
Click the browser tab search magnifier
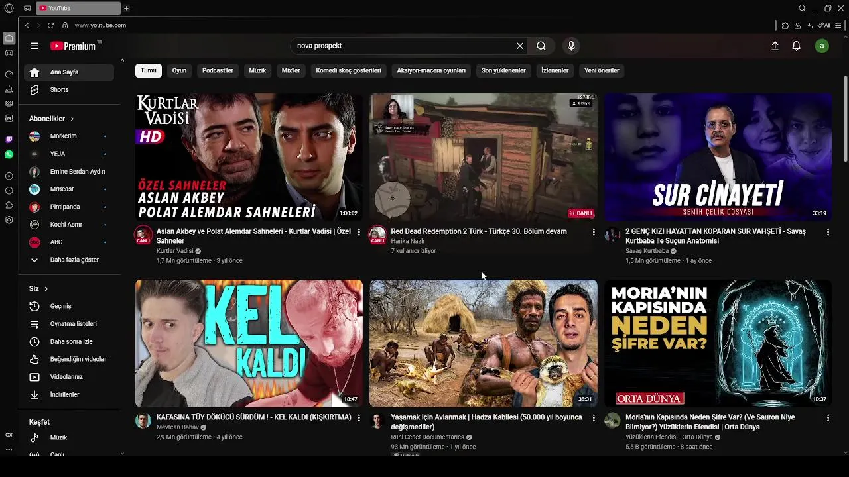[x=802, y=8]
